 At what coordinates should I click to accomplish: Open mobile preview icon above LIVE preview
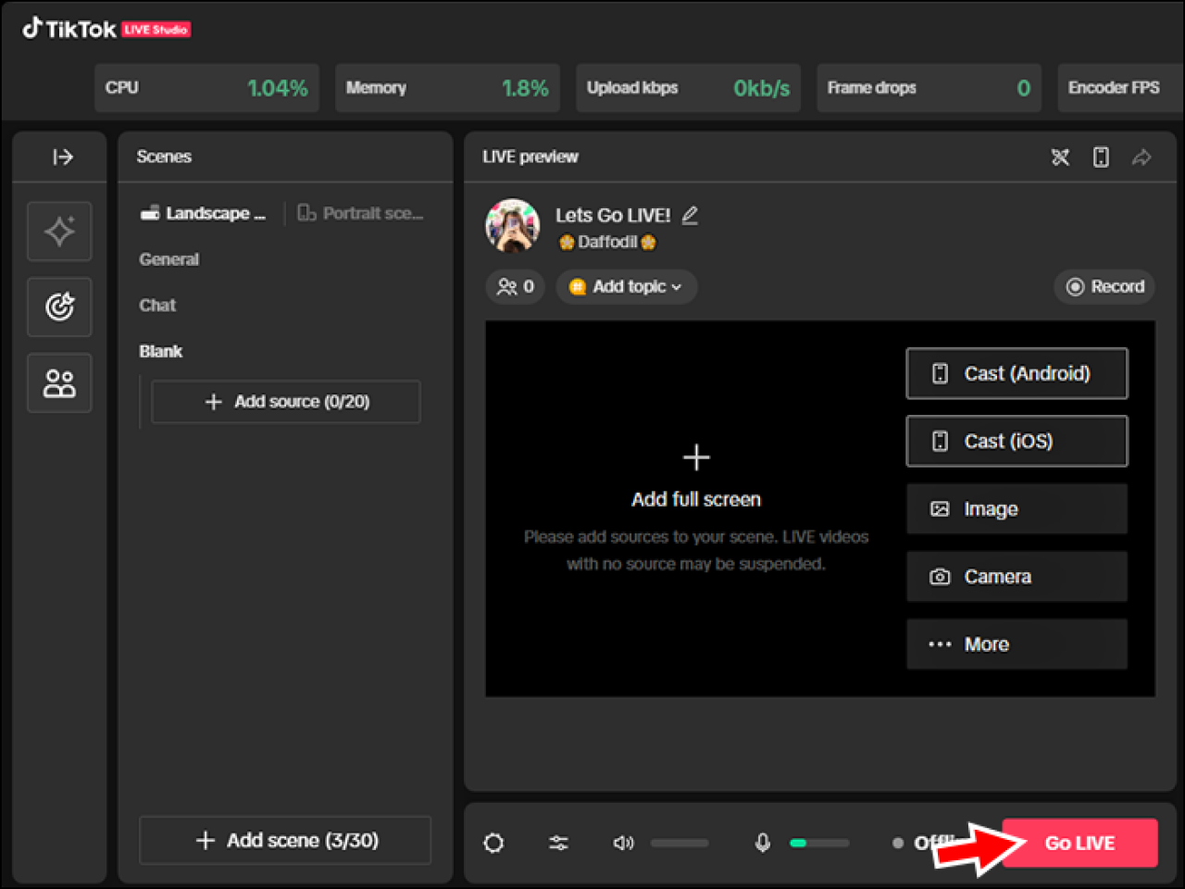point(1101,157)
